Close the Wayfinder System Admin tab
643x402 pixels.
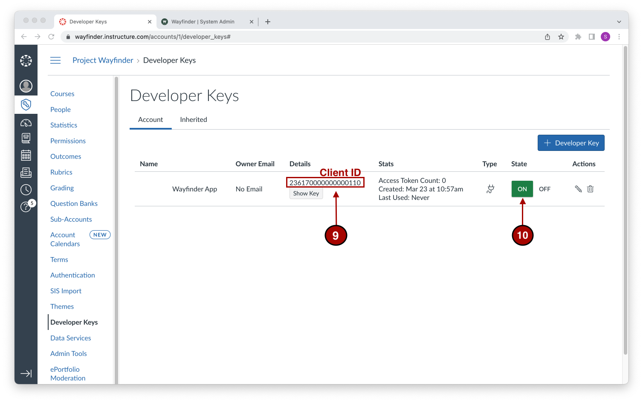pyautogui.click(x=252, y=22)
